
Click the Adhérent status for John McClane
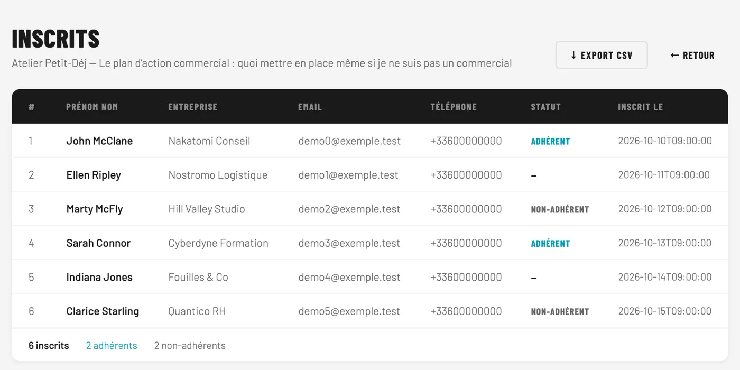550,141
